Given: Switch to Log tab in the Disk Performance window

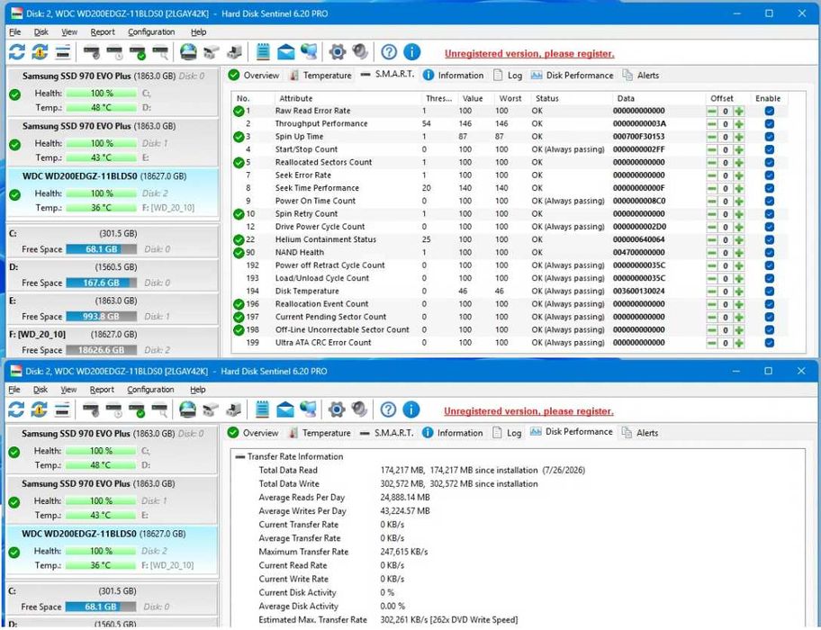Looking at the screenshot, I should point(508,433).
